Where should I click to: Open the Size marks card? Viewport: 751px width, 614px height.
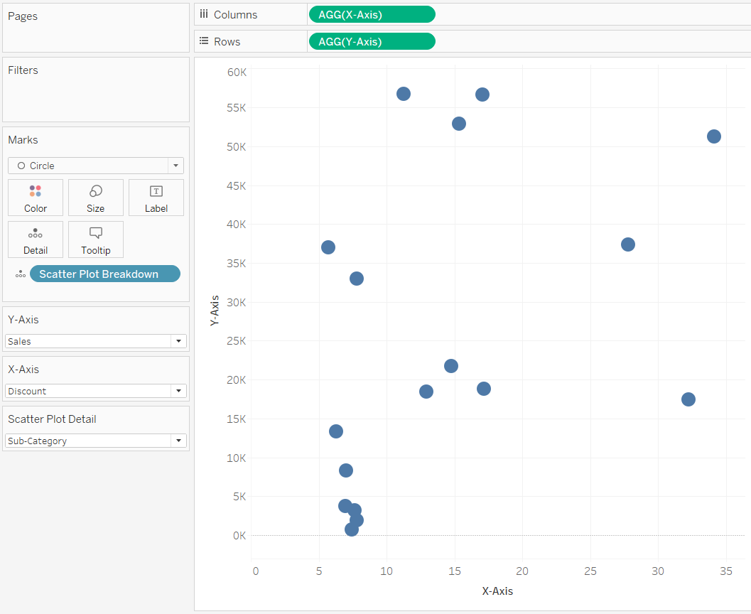95,197
